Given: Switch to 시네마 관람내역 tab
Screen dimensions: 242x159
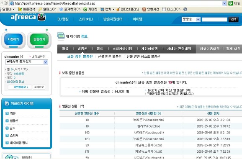Looking at the screenshot, I should coord(179,49).
